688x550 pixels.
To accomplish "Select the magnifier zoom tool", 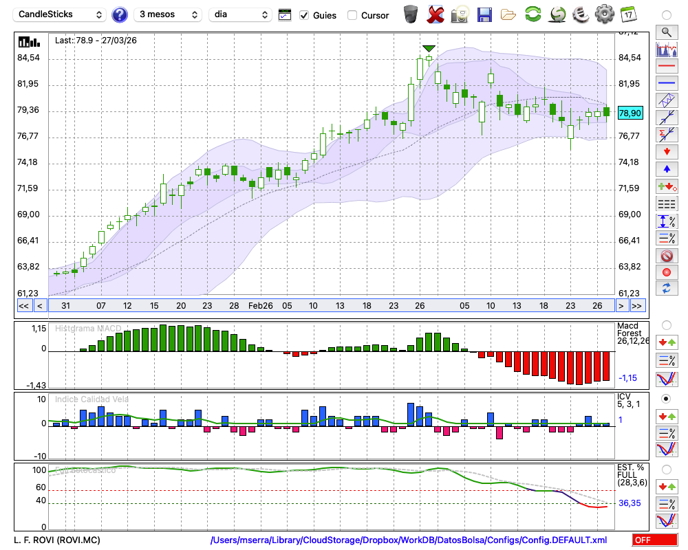I will (x=666, y=32).
